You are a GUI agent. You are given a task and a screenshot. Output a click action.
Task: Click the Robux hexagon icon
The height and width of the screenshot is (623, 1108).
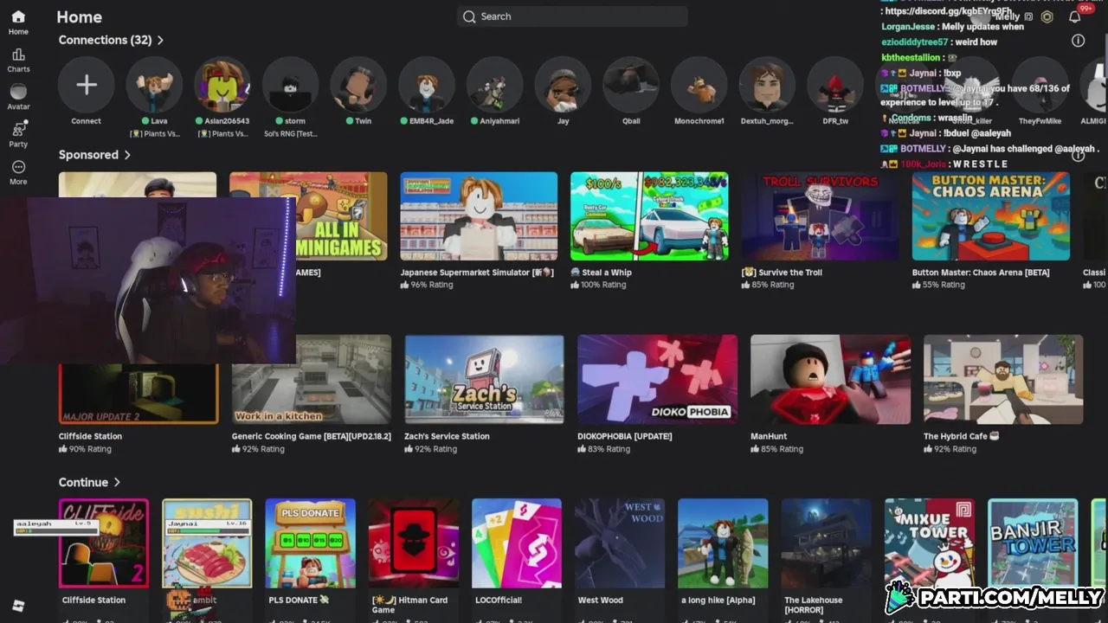coord(1047,16)
